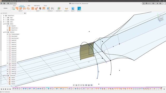Jump to the timeline beginning
166x93 pixels.
pos(1,89)
